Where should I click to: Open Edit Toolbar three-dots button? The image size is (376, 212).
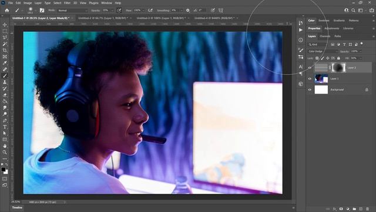click(5, 159)
